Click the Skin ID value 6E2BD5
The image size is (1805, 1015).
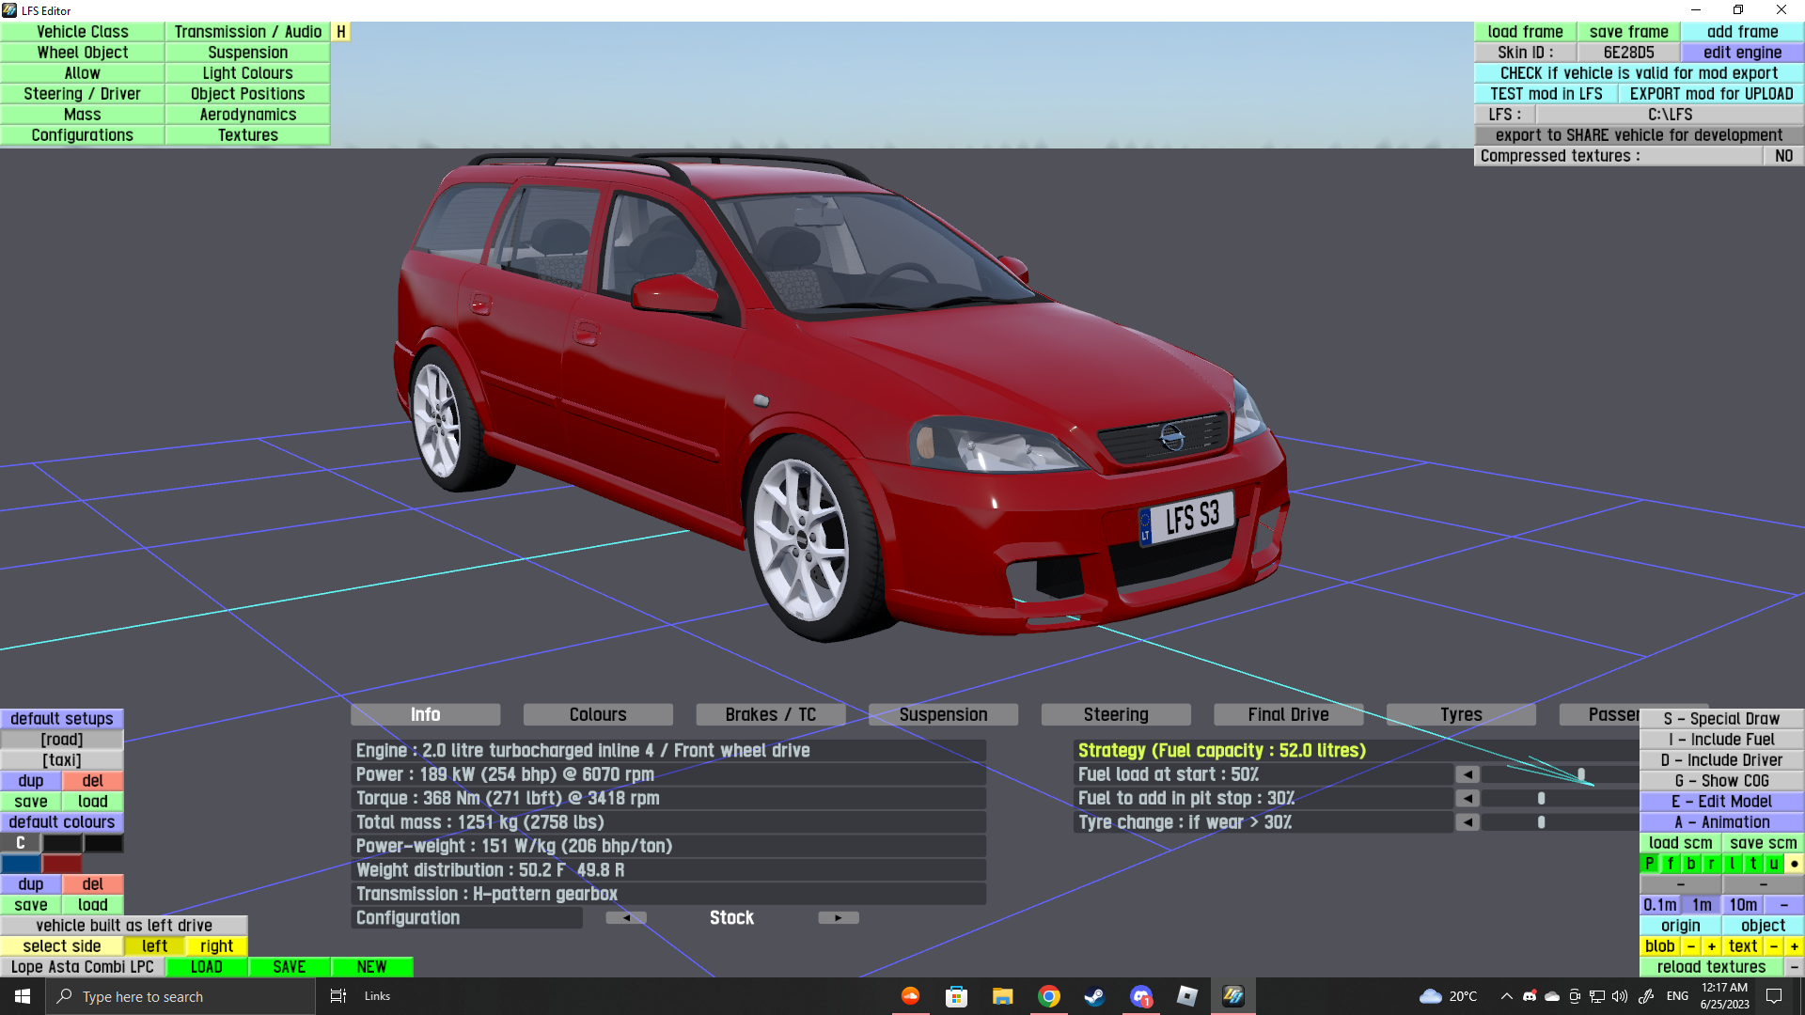pos(1628,53)
